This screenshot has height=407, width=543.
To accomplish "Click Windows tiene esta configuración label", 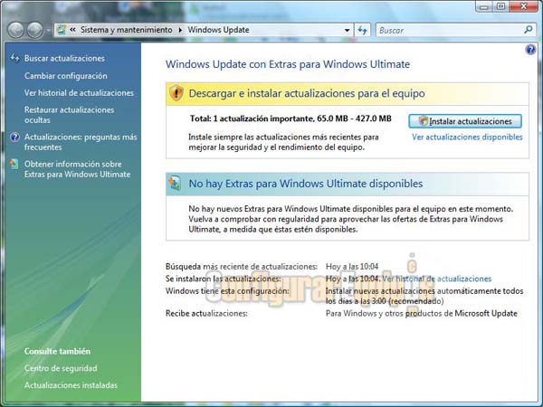I will coord(227,290).
